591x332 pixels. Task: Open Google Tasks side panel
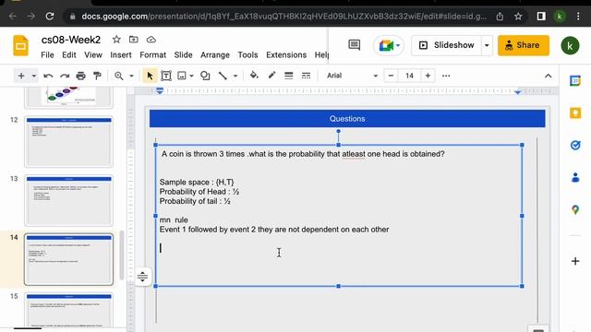click(x=575, y=145)
